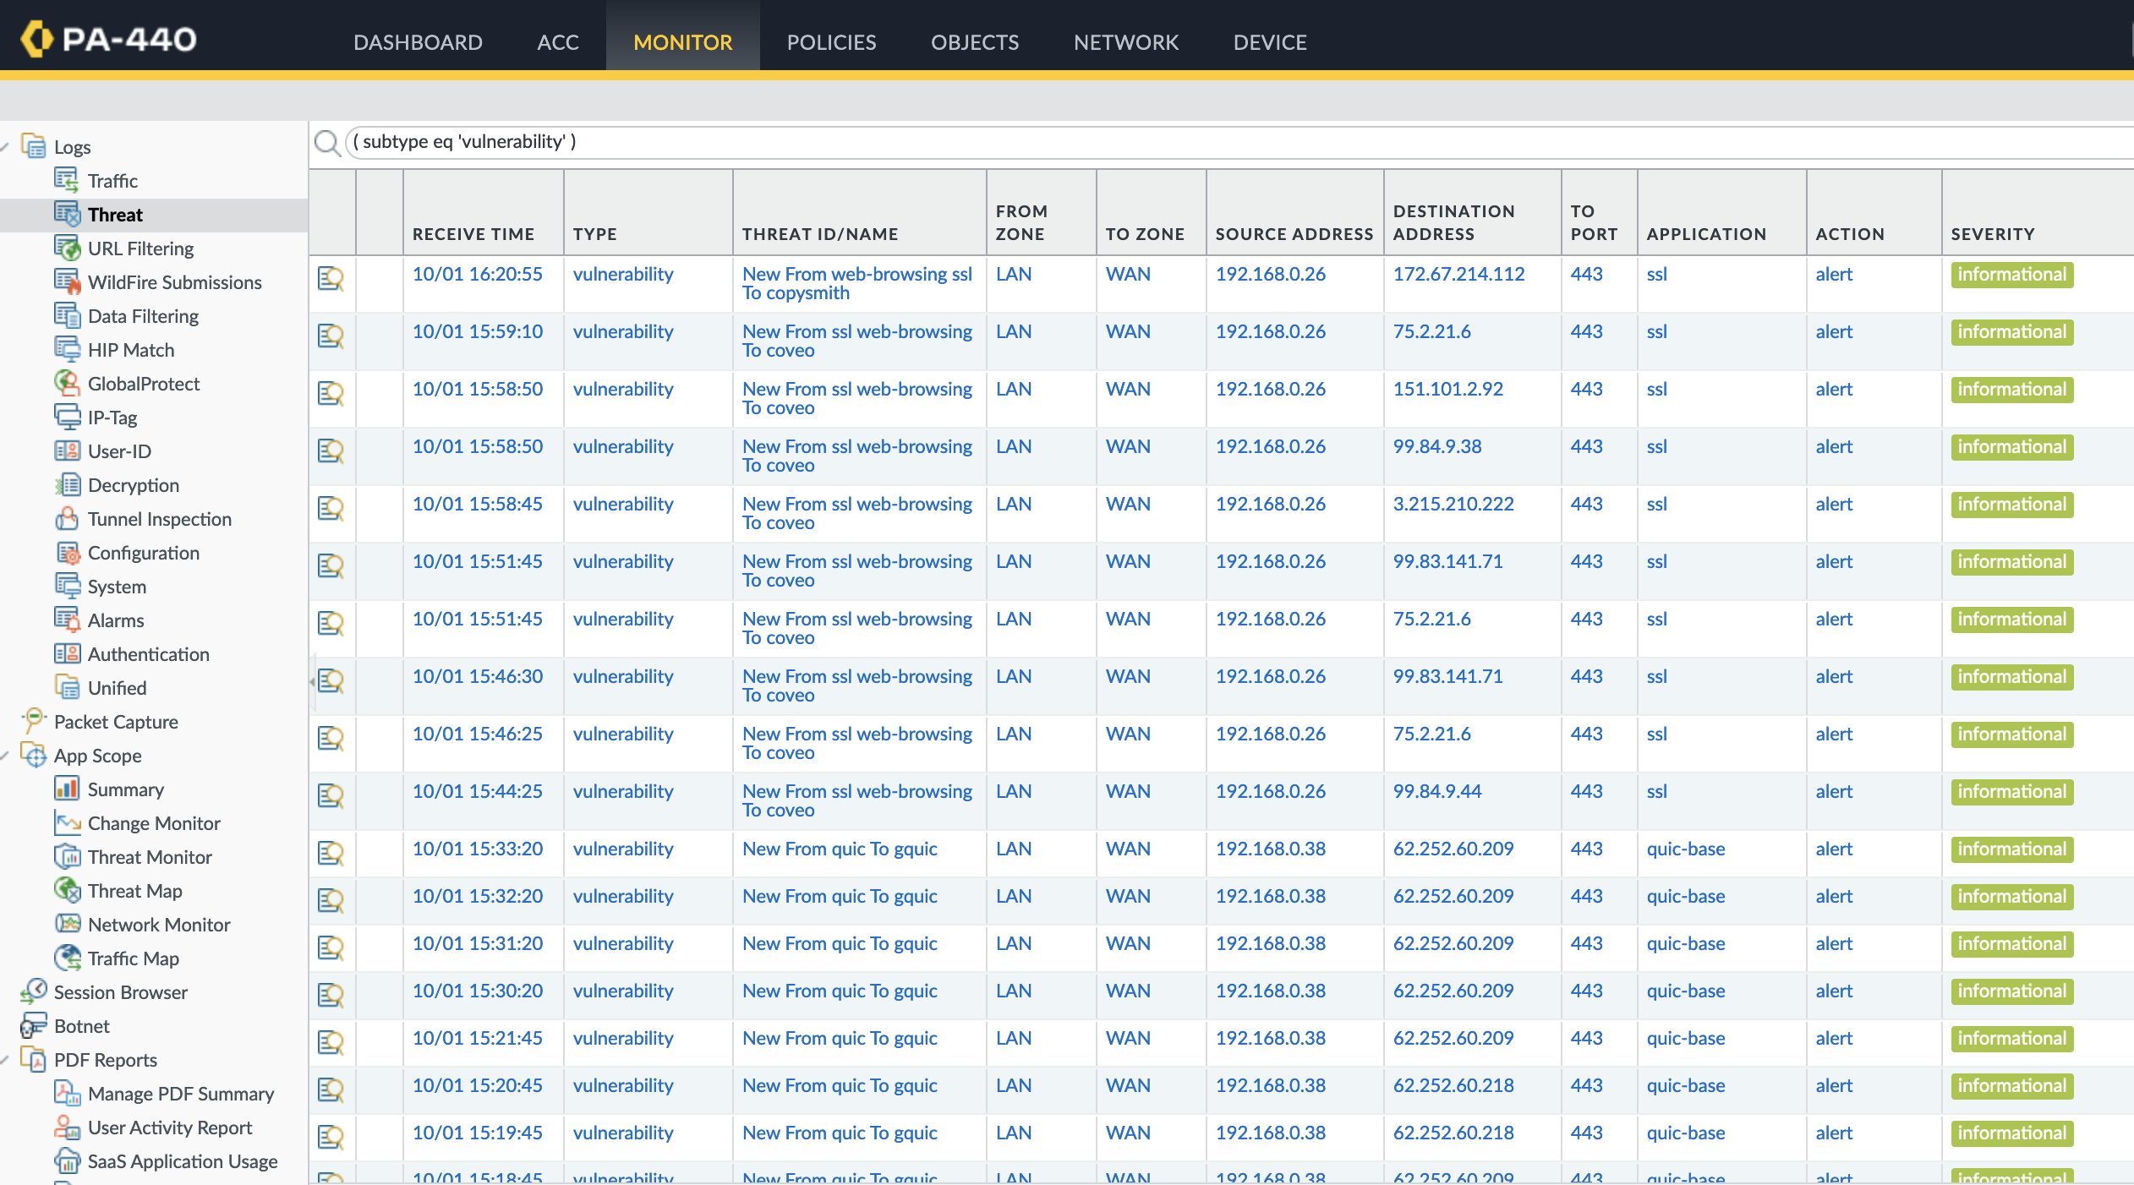
Task: Switch to the POLICIES tab
Action: pyautogui.click(x=830, y=42)
